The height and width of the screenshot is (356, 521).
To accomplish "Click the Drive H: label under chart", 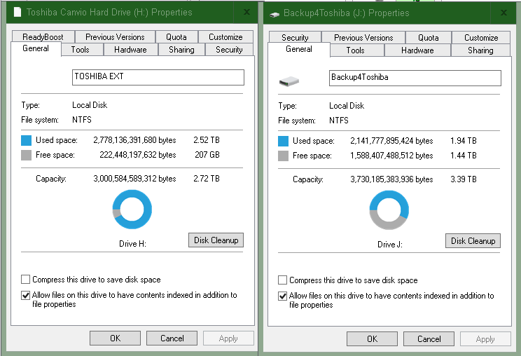I will (x=132, y=244).
